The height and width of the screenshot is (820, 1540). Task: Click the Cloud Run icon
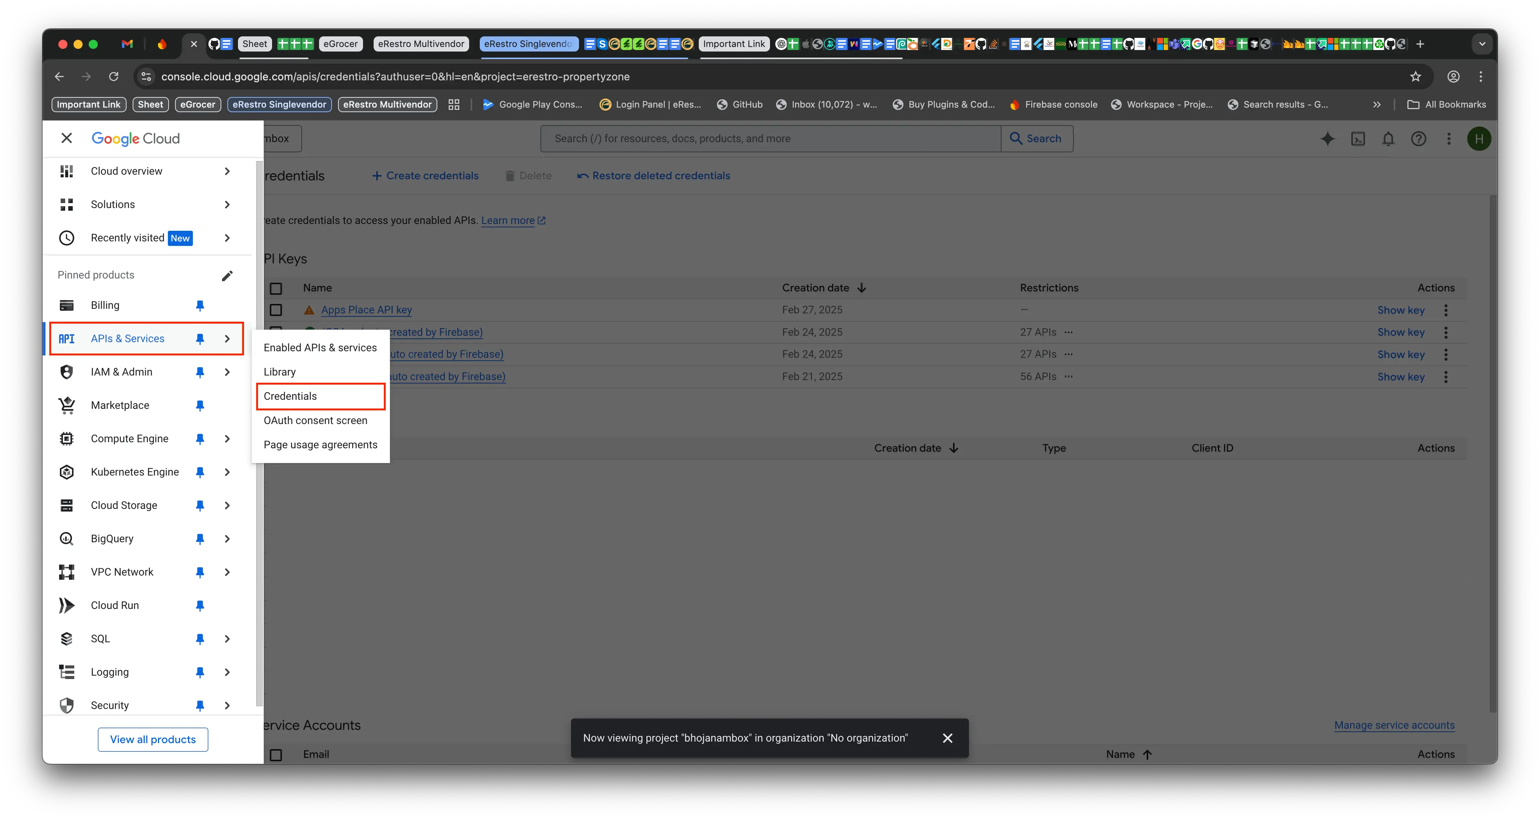click(x=66, y=606)
